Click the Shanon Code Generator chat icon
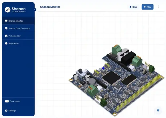The height and width of the screenshot is (118, 166). point(6,28)
